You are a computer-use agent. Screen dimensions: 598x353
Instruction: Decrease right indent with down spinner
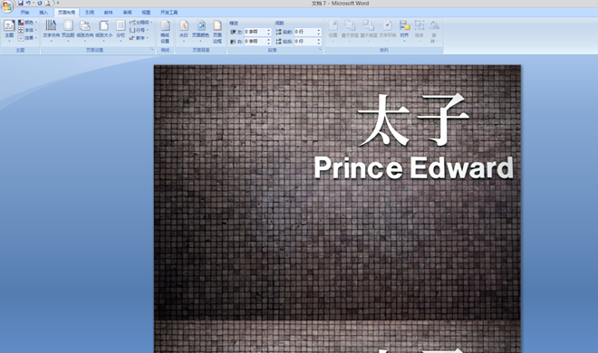(x=269, y=43)
